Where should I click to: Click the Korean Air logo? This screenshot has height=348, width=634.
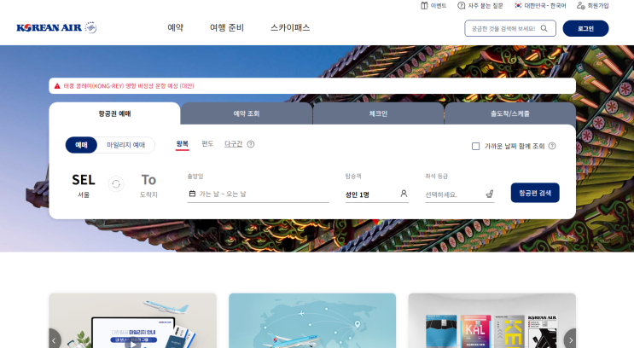pos(56,27)
